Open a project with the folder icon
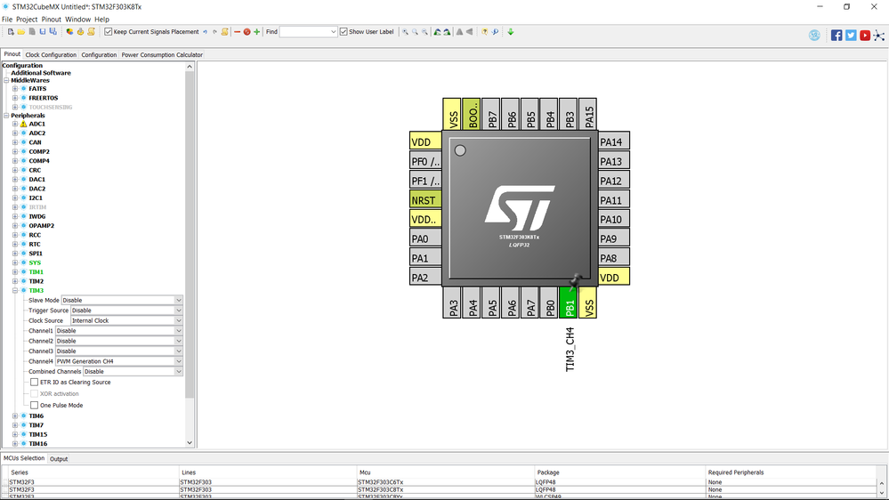 [x=21, y=32]
